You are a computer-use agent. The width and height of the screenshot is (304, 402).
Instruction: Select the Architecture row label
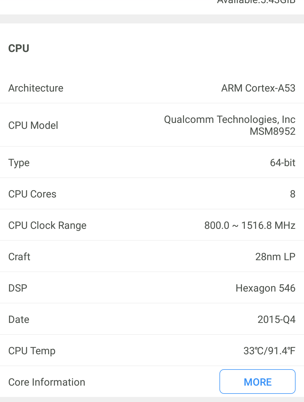tap(36, 88)
